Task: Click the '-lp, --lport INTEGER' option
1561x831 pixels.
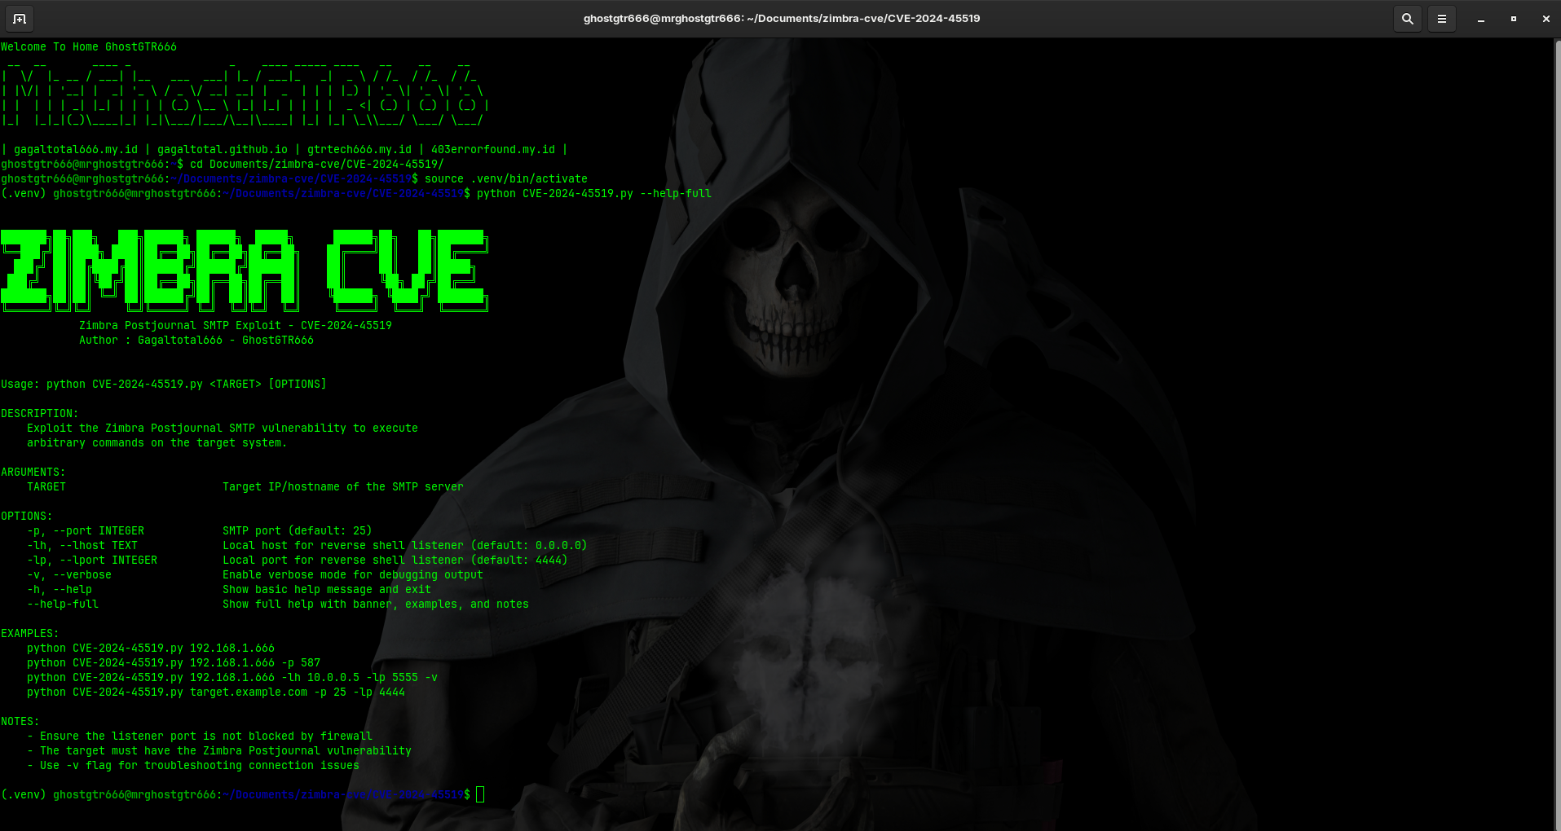Action: point(92,561)
